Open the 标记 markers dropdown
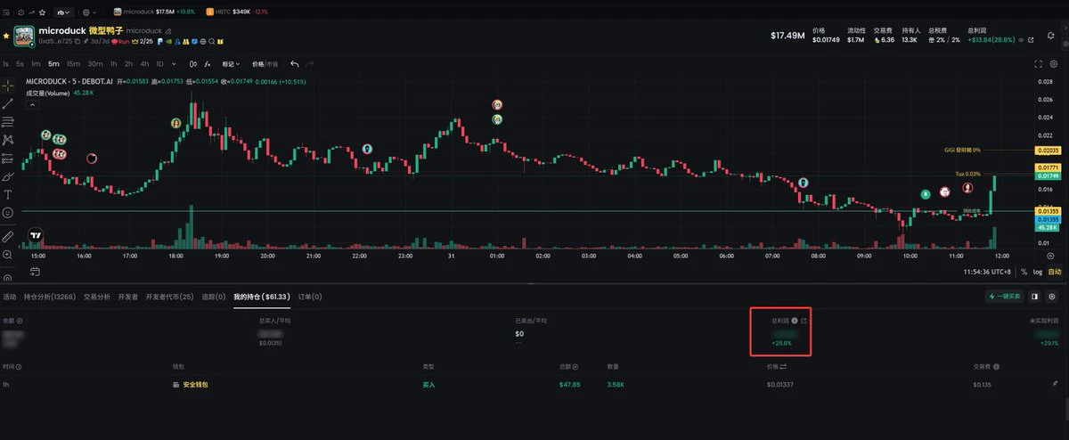Image resolution: width=1069 pixels, height=440 pixels. point(231,64)
